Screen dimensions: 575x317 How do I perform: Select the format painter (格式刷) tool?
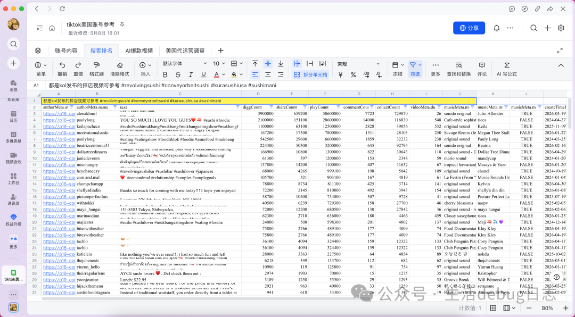tap(96, 65)
